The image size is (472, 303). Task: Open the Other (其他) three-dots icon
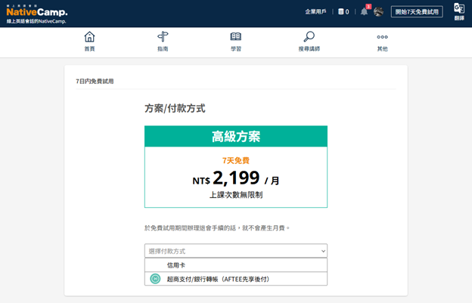(x=382, y=37)
